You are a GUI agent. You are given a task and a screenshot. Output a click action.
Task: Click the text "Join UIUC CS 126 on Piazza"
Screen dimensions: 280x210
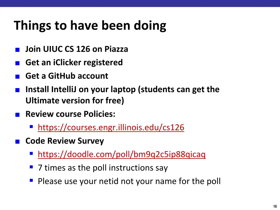pos(77,49)
